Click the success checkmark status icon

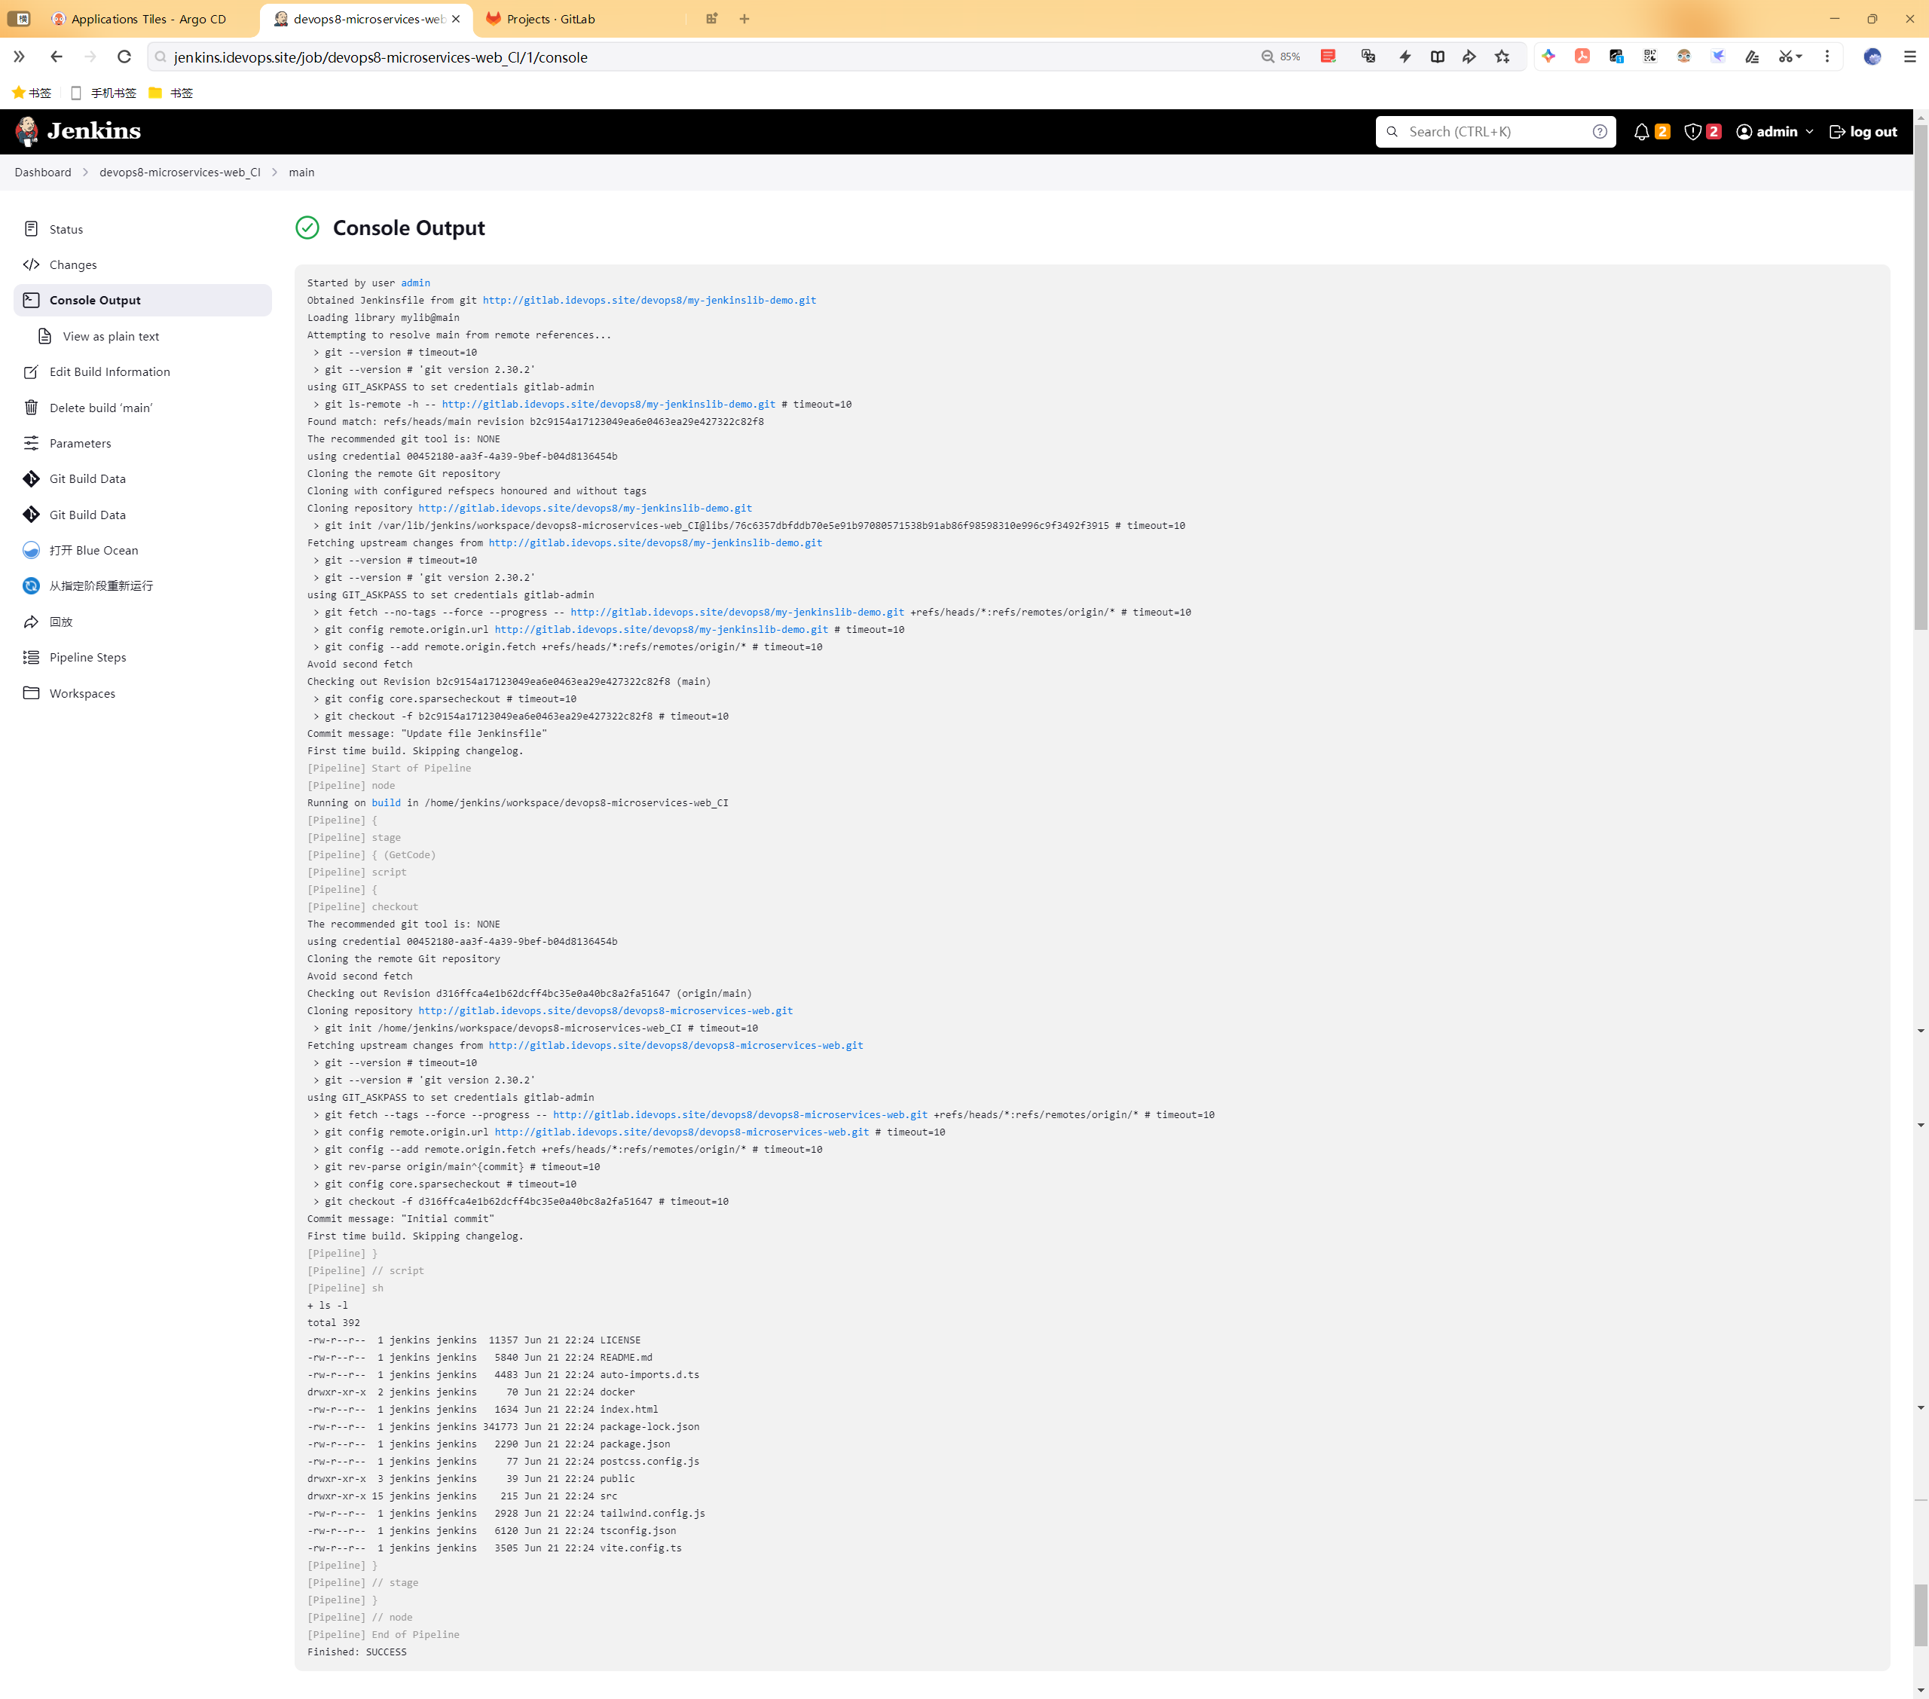(307, 228)
